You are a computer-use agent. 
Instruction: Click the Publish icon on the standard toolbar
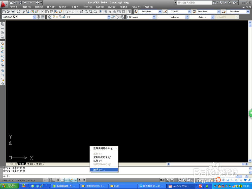(28, 12)
